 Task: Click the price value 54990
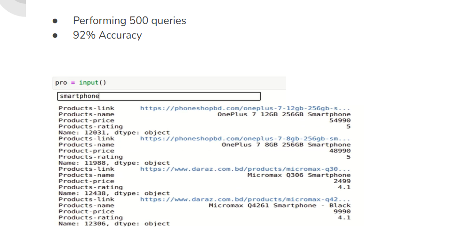pyautogui.click(x=340, y=120)
